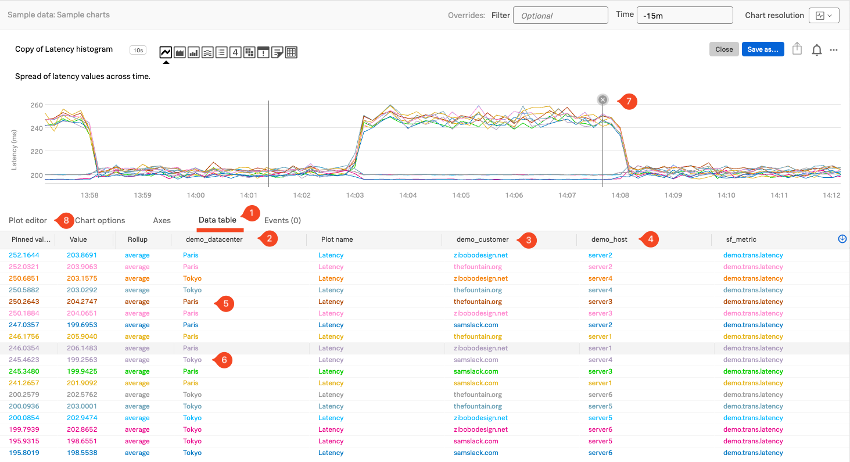This screenshot has height=462, width=850.
Task: Open the three-dot chart actions menu
Action: (x=834, y=50)
